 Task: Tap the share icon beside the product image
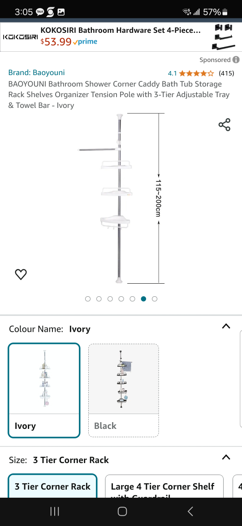click(x=224, y=125)
